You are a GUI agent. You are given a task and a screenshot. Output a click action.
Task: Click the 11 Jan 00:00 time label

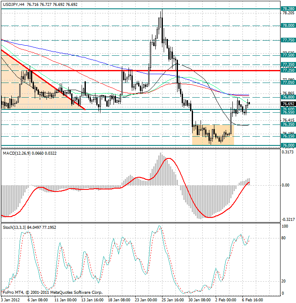66,300
